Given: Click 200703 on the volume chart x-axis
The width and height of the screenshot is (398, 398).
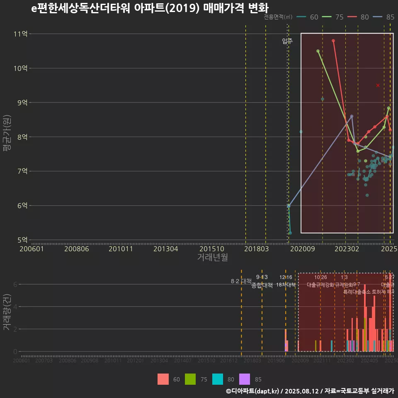Looking at the screenshot, I should 44,360.
